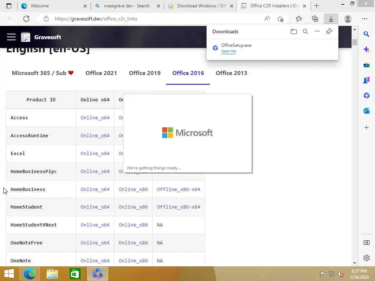Click scrollbar down arrow

pyautogui.click(x=354, y=263)
